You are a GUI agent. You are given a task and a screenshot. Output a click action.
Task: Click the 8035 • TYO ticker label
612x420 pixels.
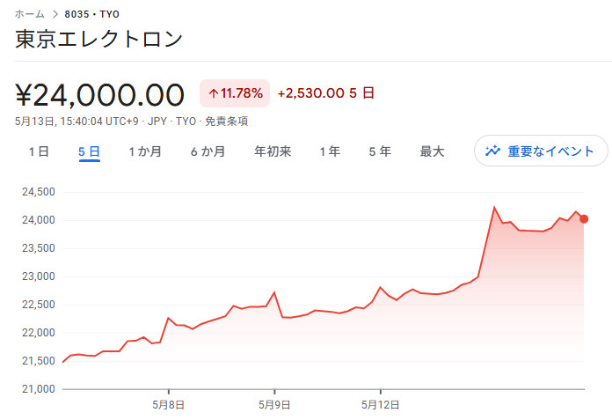pos(92,14)
